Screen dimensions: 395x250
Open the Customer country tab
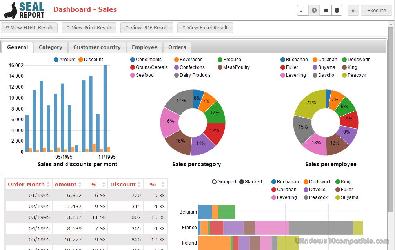(x=96, y=47)
